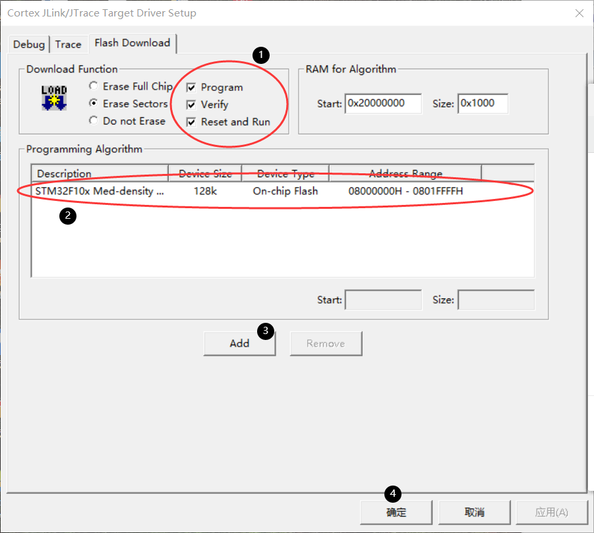Edit RAM for Algorithm Size field
Screen dimensions: 594x533
pos(483,103)
